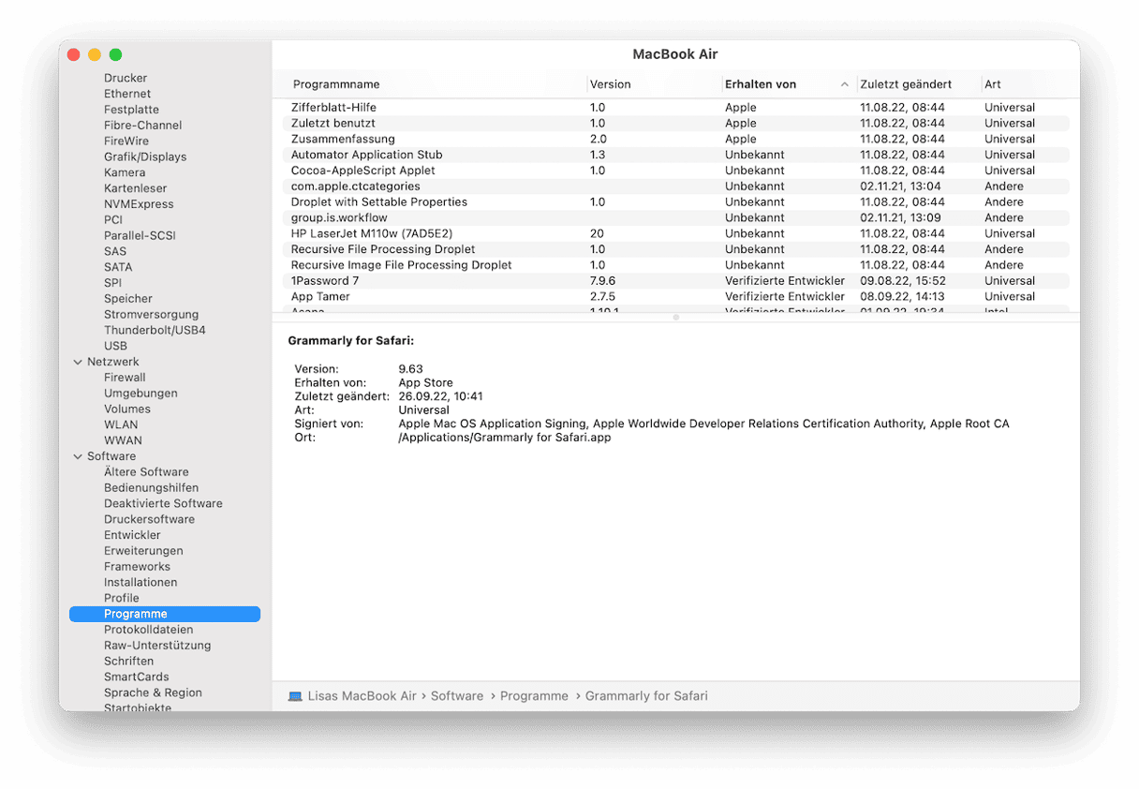Sort the list by Programmname column

point(336,84)
